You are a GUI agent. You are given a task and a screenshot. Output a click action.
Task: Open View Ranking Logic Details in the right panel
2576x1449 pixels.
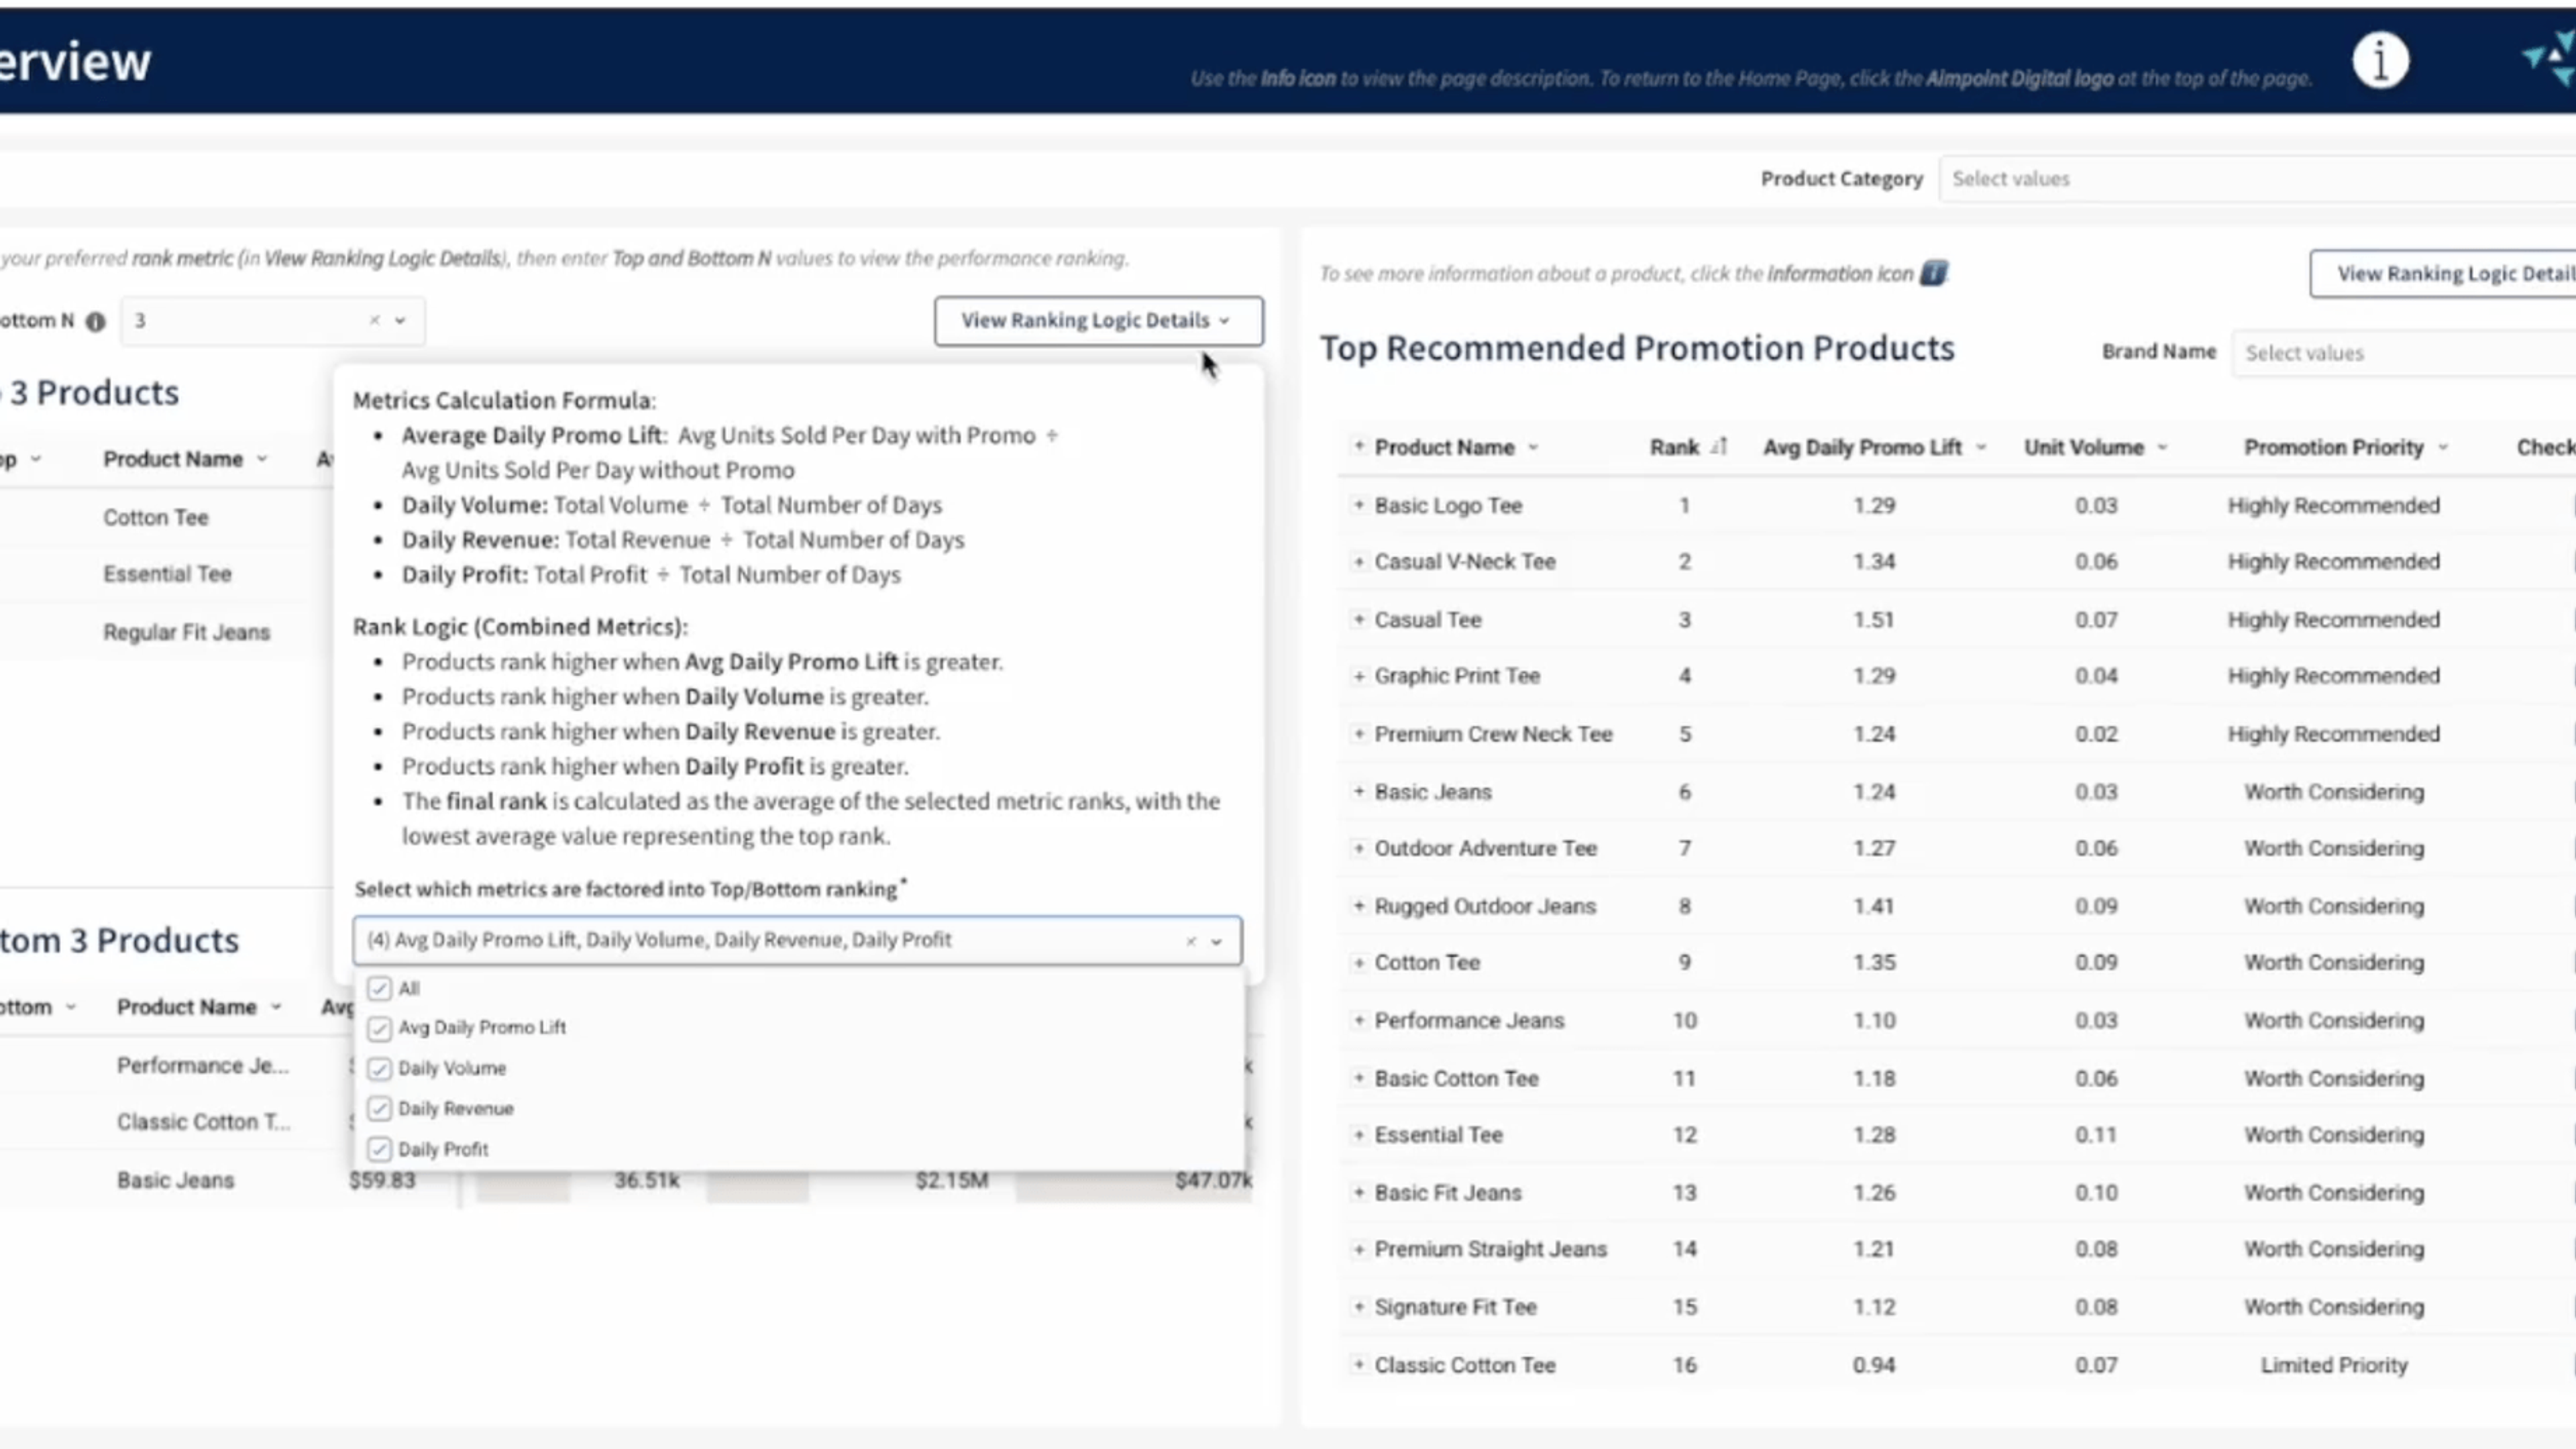(2442, 274)
